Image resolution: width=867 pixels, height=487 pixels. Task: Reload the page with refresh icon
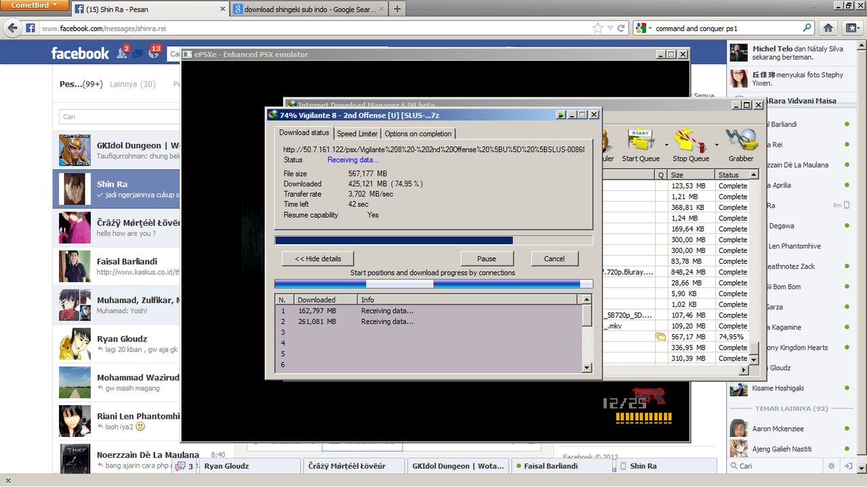[620, 28]
